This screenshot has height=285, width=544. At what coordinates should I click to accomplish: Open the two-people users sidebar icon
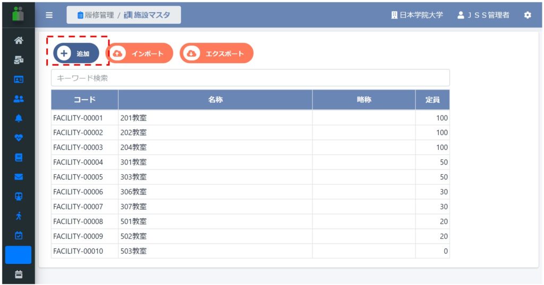click(x=19, y=99)
